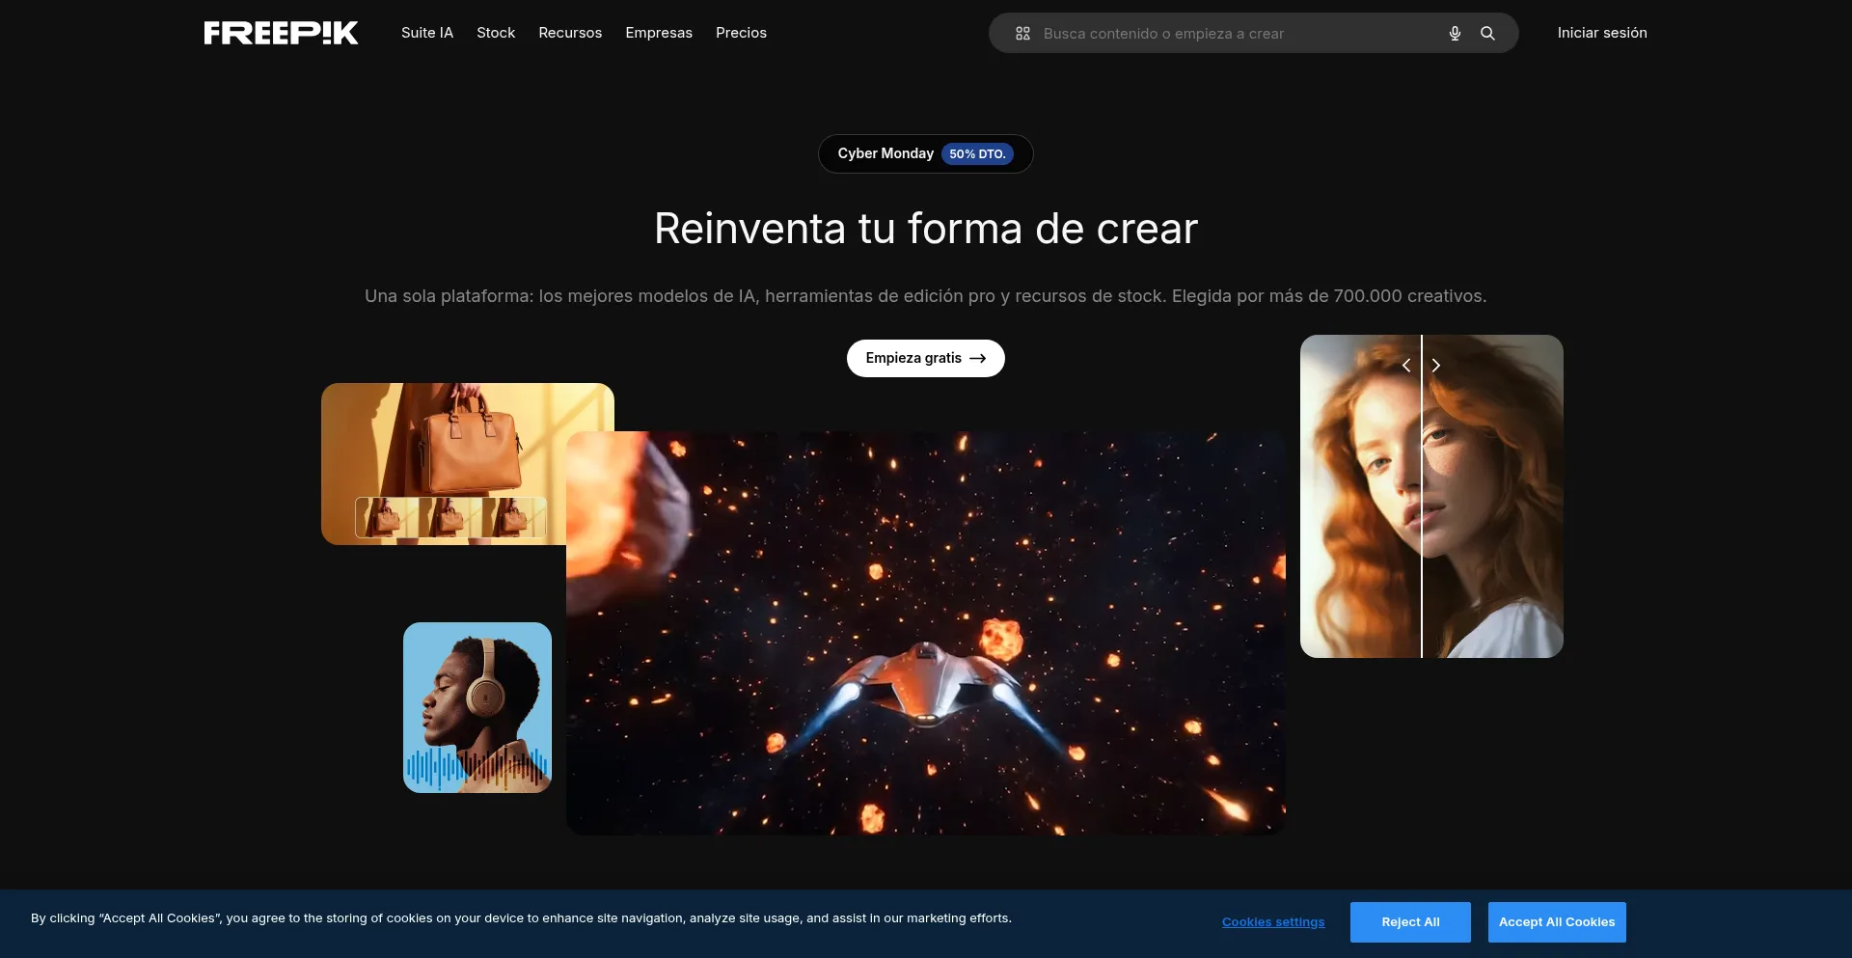Image resolution: width=1852 pixels, height=958 pixels.
Task: Expand the Stock menu
Action: tap(496, 33)
